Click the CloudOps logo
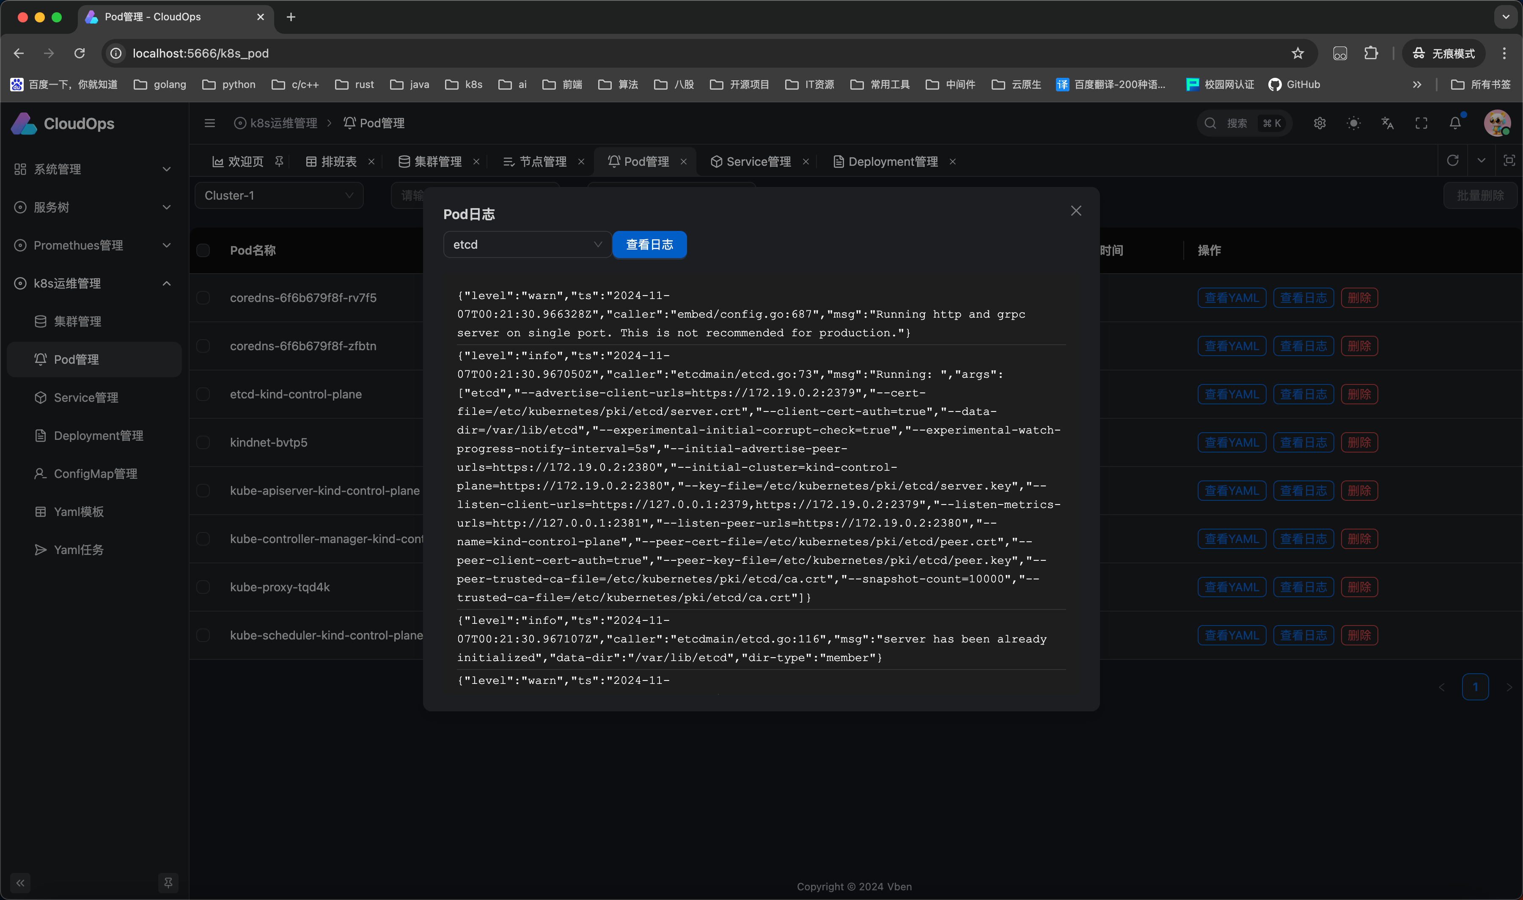Viewport: 1523px width, 900px height. click(63, 124)
